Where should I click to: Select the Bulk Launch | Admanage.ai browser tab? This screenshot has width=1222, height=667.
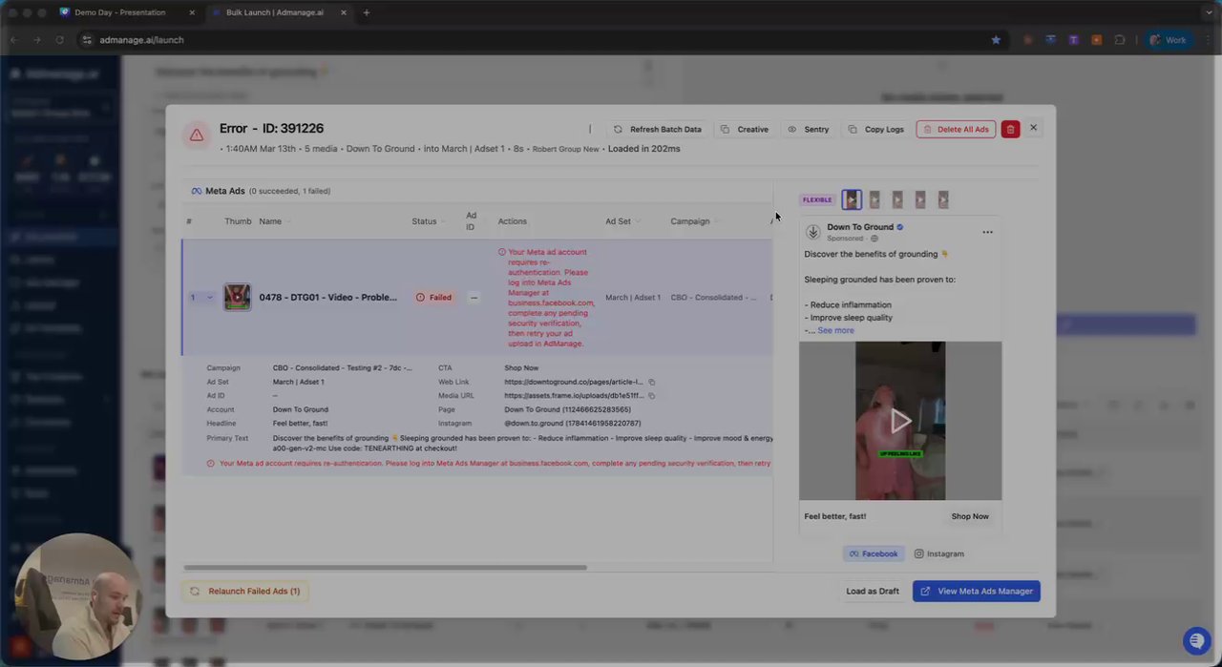pyautogui.click(x=277, y=12)
